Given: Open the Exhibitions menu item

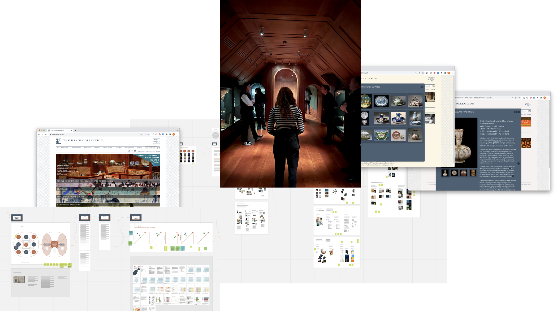Looking at the screenshot, I should click(88, 148).
